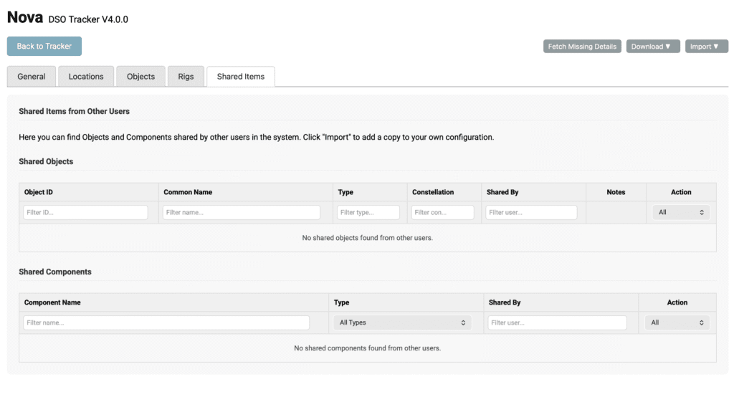Click the Back to Tracker button

tap(44, 47)
